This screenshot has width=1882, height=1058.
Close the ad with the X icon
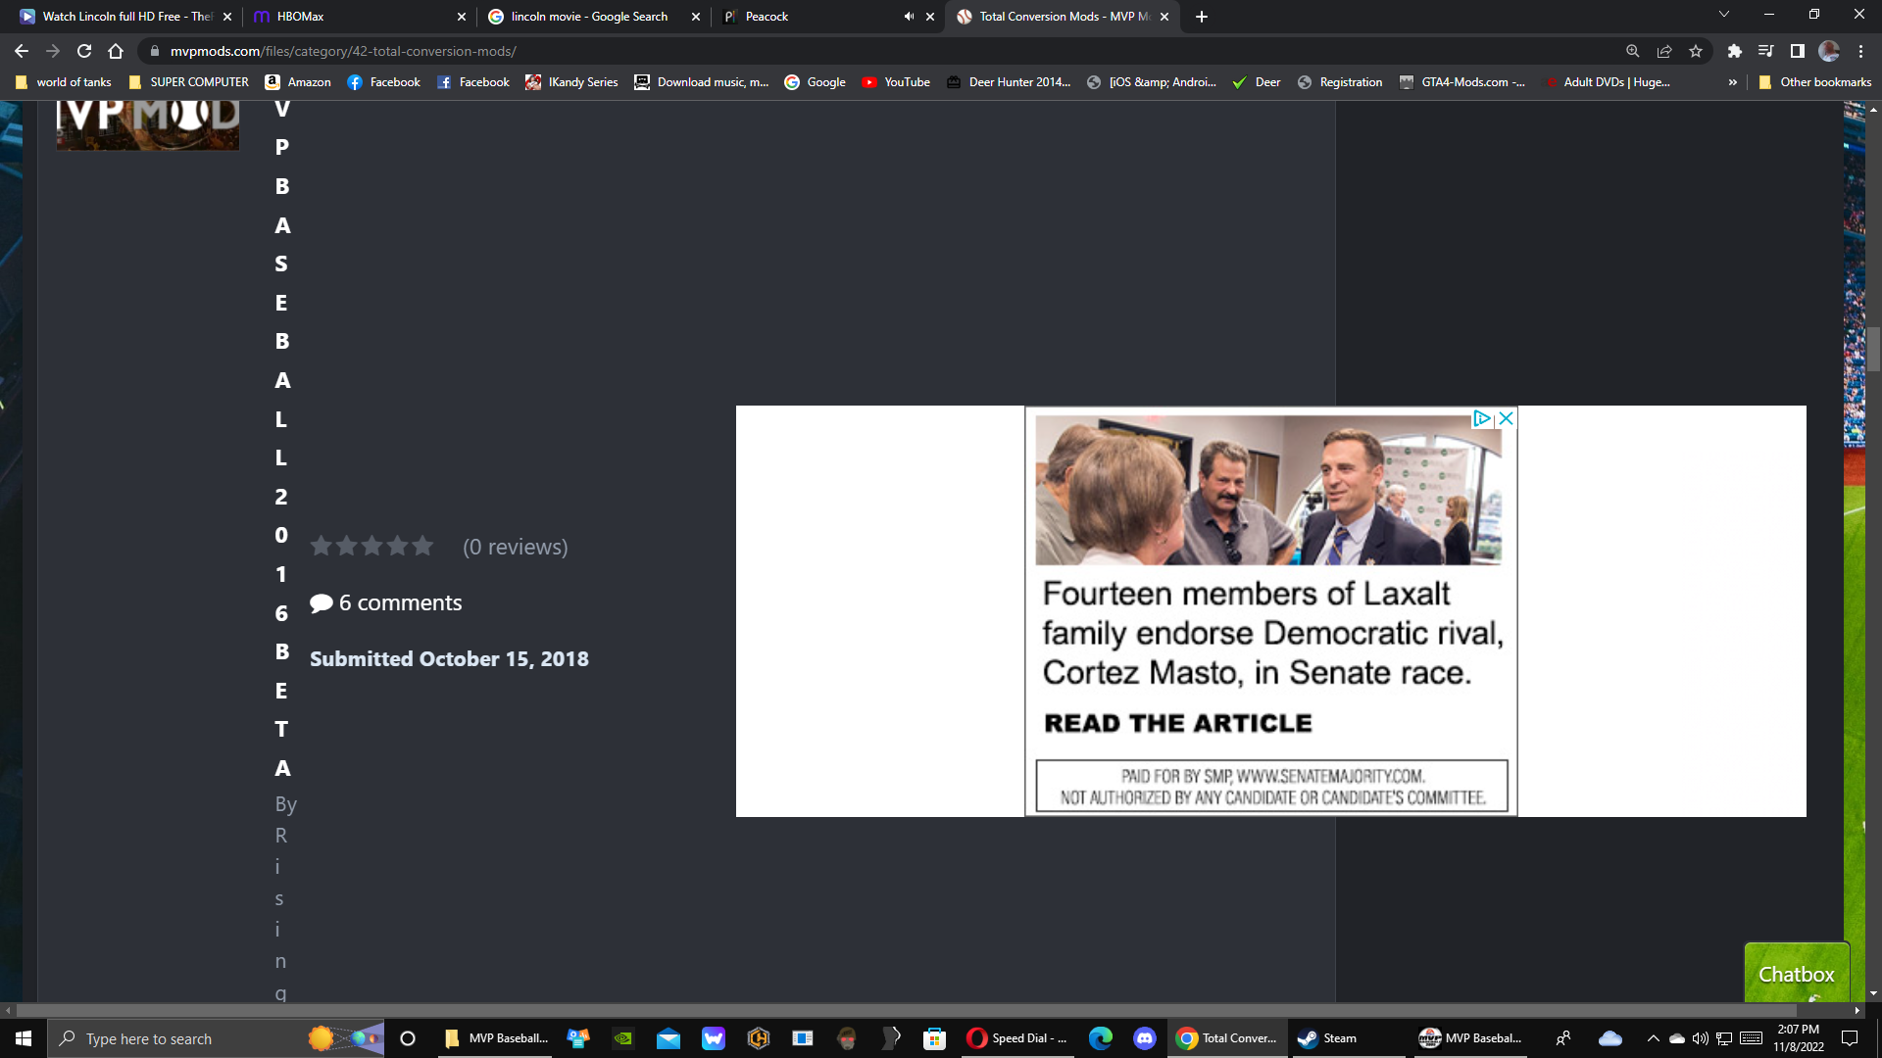1507,418
